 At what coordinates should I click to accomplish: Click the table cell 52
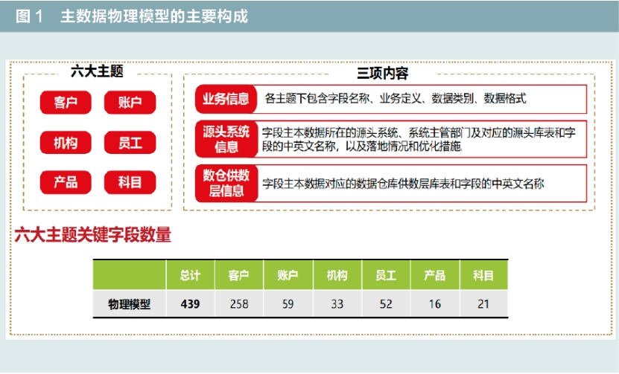point(386,304)
